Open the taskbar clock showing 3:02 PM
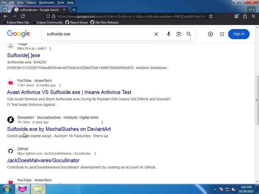259x194 pixels. [246, 189]
